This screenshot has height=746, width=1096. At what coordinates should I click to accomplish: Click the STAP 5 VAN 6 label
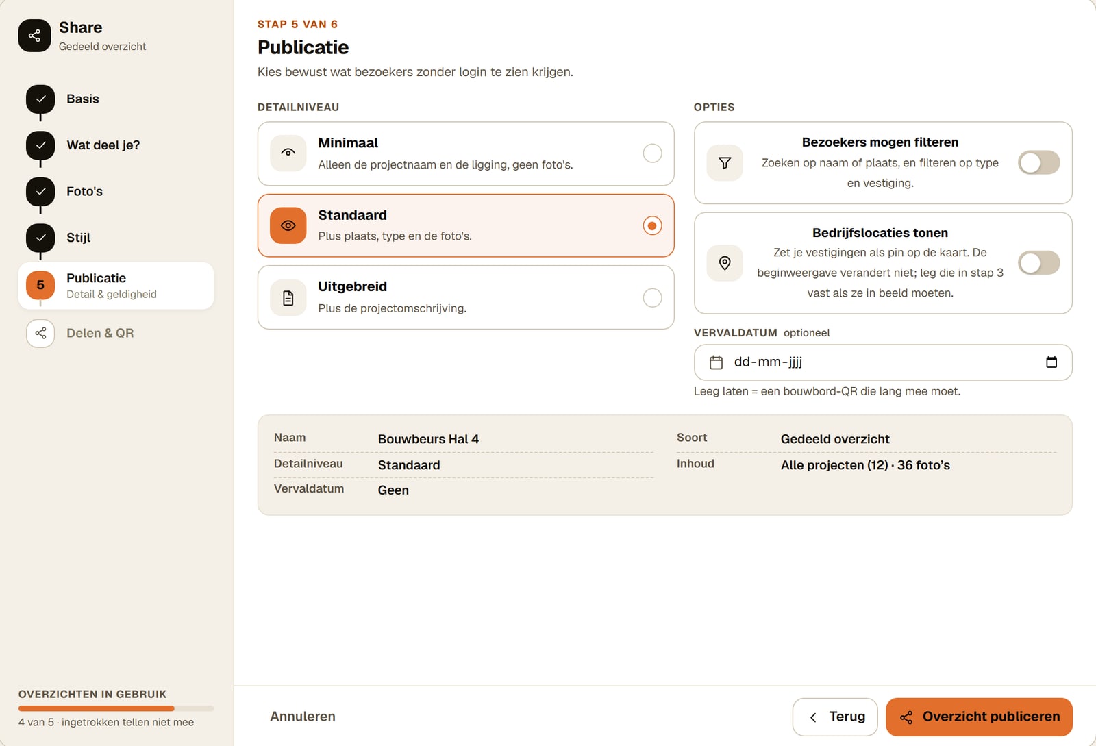click(x=297, y=25)
